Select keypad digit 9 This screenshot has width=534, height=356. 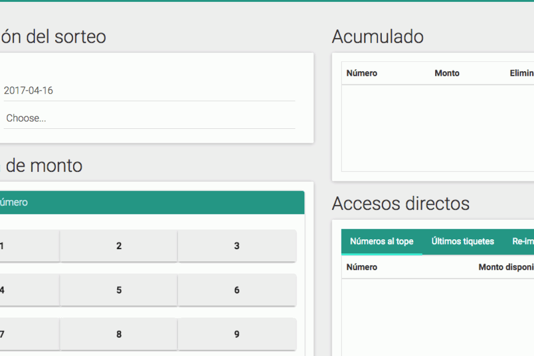point(237,334)
